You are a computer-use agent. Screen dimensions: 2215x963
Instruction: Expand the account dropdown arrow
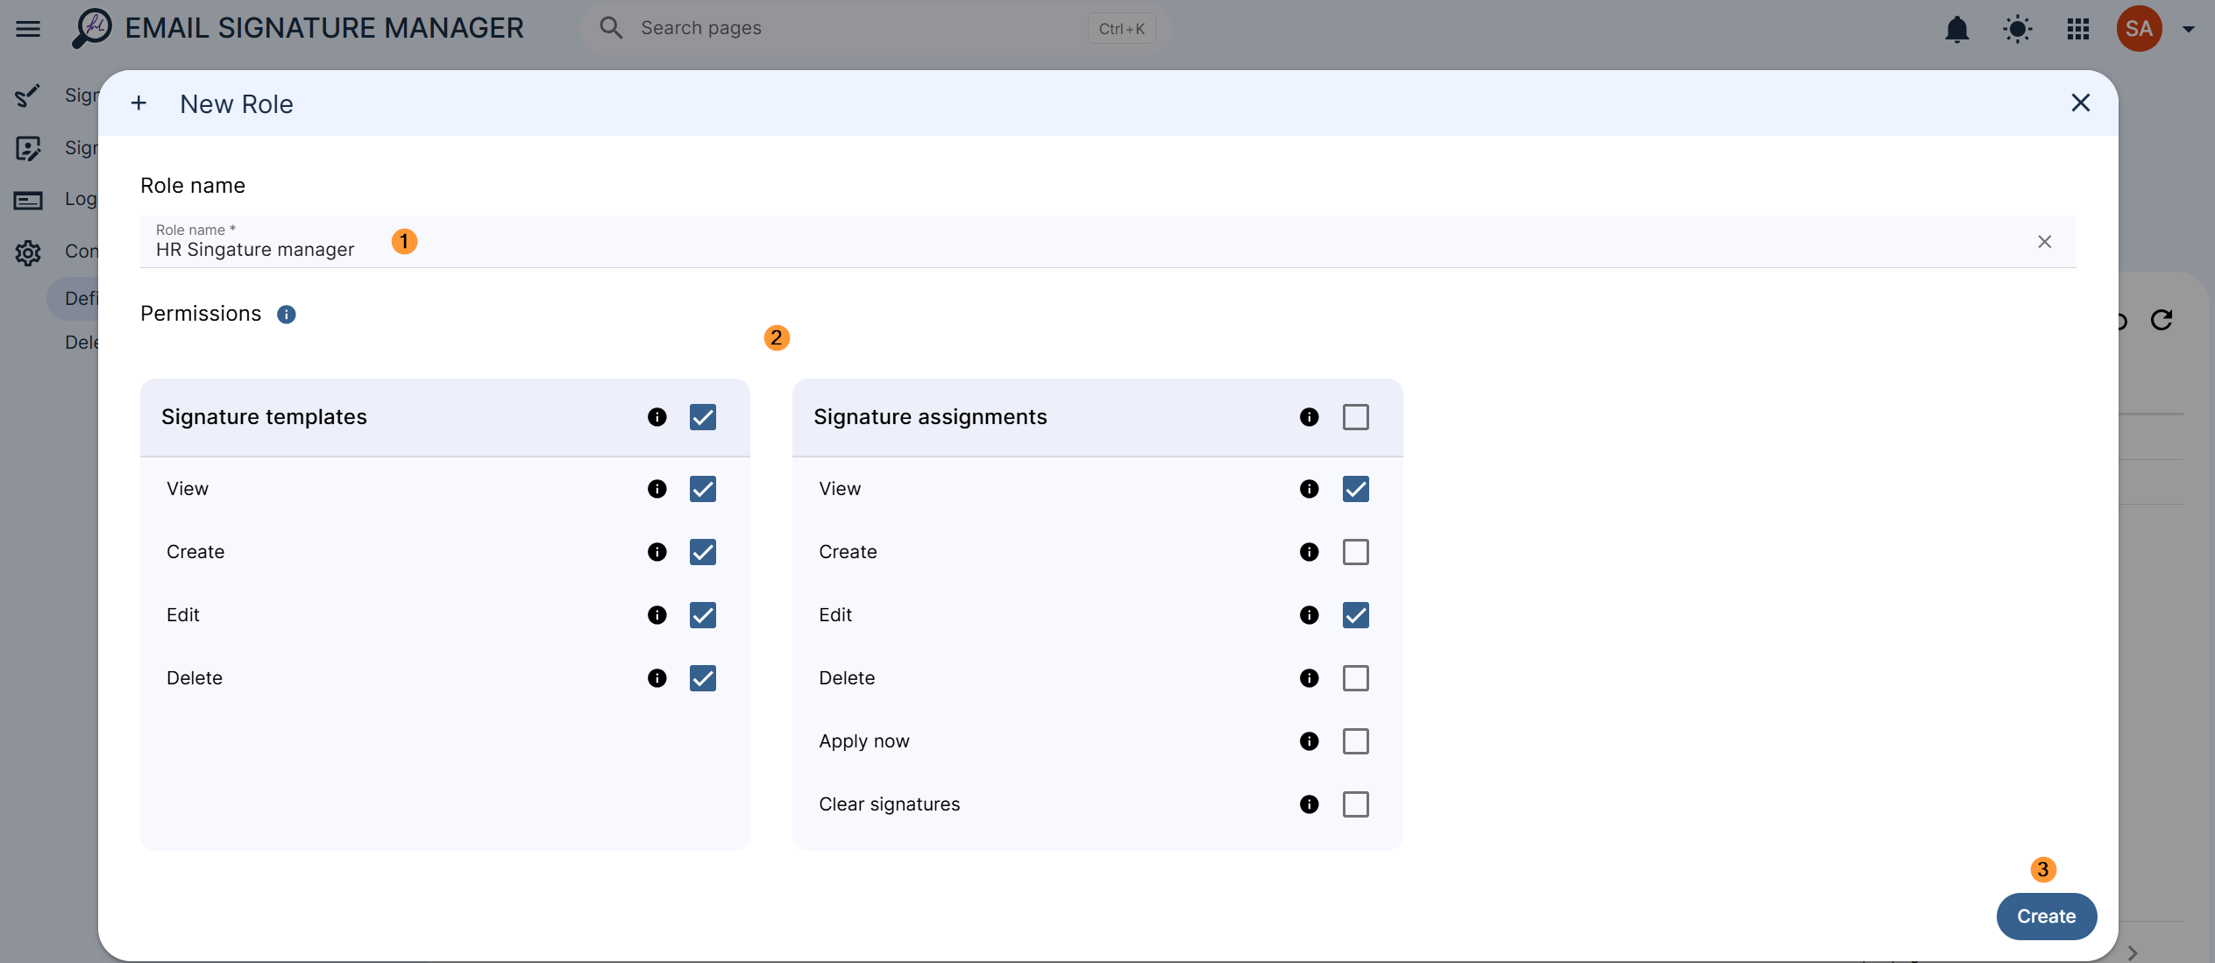[2188, 29]
